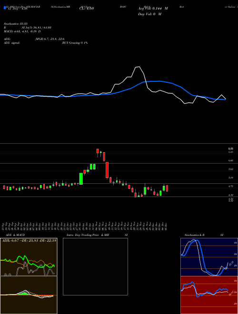Open the MACD histogram chart thumbnail
Viewport: 238px width, 314px height.
29,295
